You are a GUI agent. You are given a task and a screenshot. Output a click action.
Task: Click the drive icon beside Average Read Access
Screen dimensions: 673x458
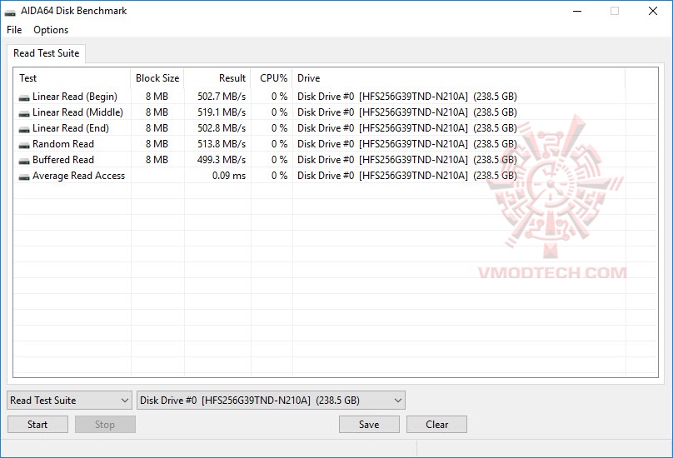24,177
